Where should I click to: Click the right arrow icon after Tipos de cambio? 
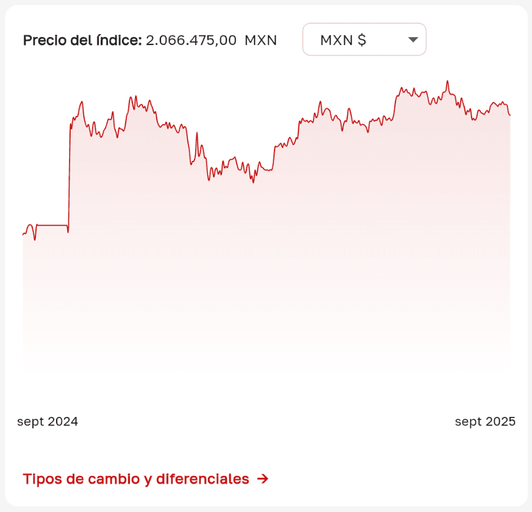pyautogui.click(x=263, y=479)
